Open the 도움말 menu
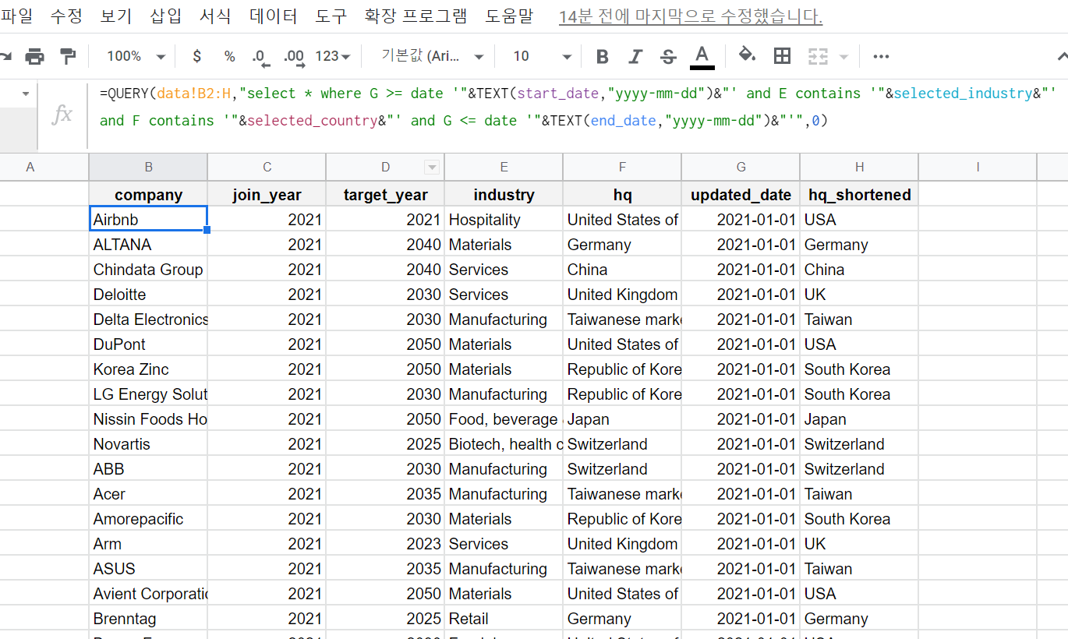 pos(509,16)
